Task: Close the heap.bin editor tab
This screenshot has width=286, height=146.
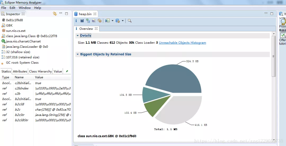Action: coord(95,14)
